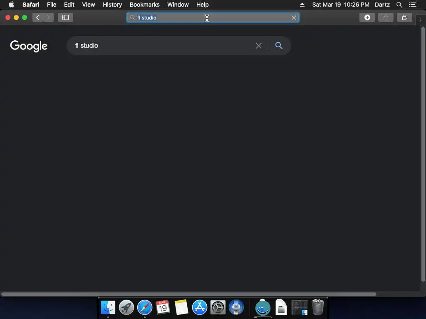Click the forward navigation arrow
The width and height of the screenshot is (426, 319).
tap(48, 17)
